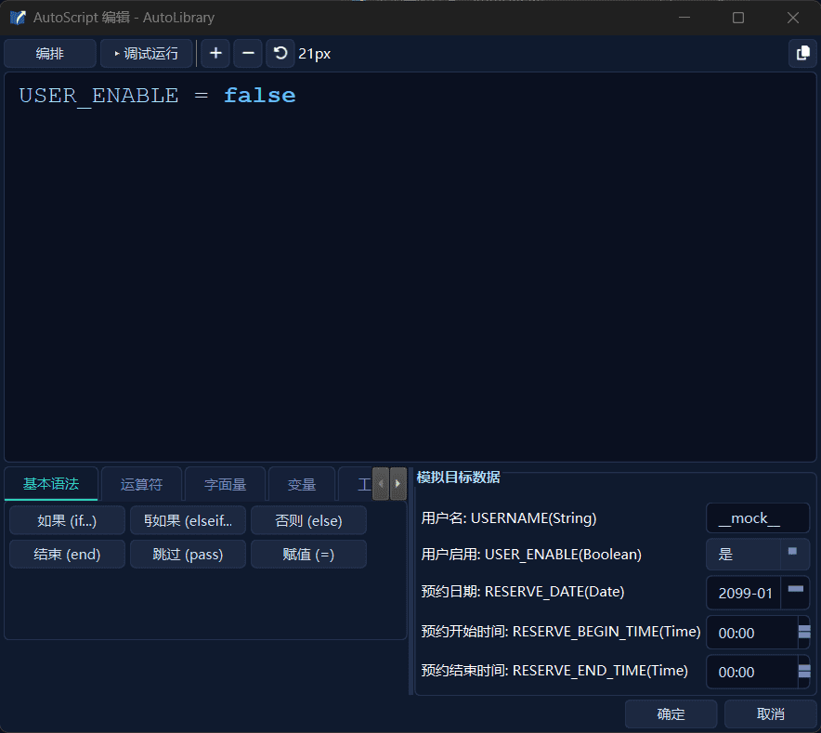Screen dimensions: 821x733
Task: Insert 如果 (if...) statement
Action: coord(67,521)
